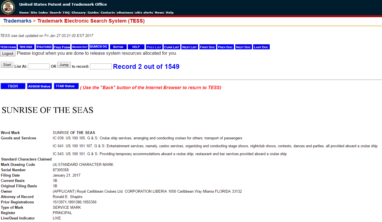Select IC 043 temporary accommodations line
382x222 pixels.
170,154
